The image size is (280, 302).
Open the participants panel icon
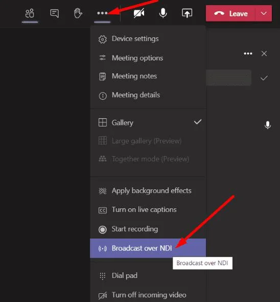point(30,13)
